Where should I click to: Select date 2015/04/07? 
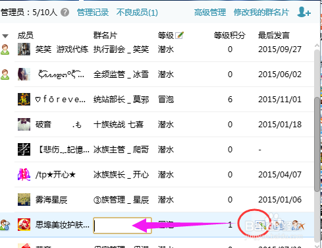tap(280, 175)
